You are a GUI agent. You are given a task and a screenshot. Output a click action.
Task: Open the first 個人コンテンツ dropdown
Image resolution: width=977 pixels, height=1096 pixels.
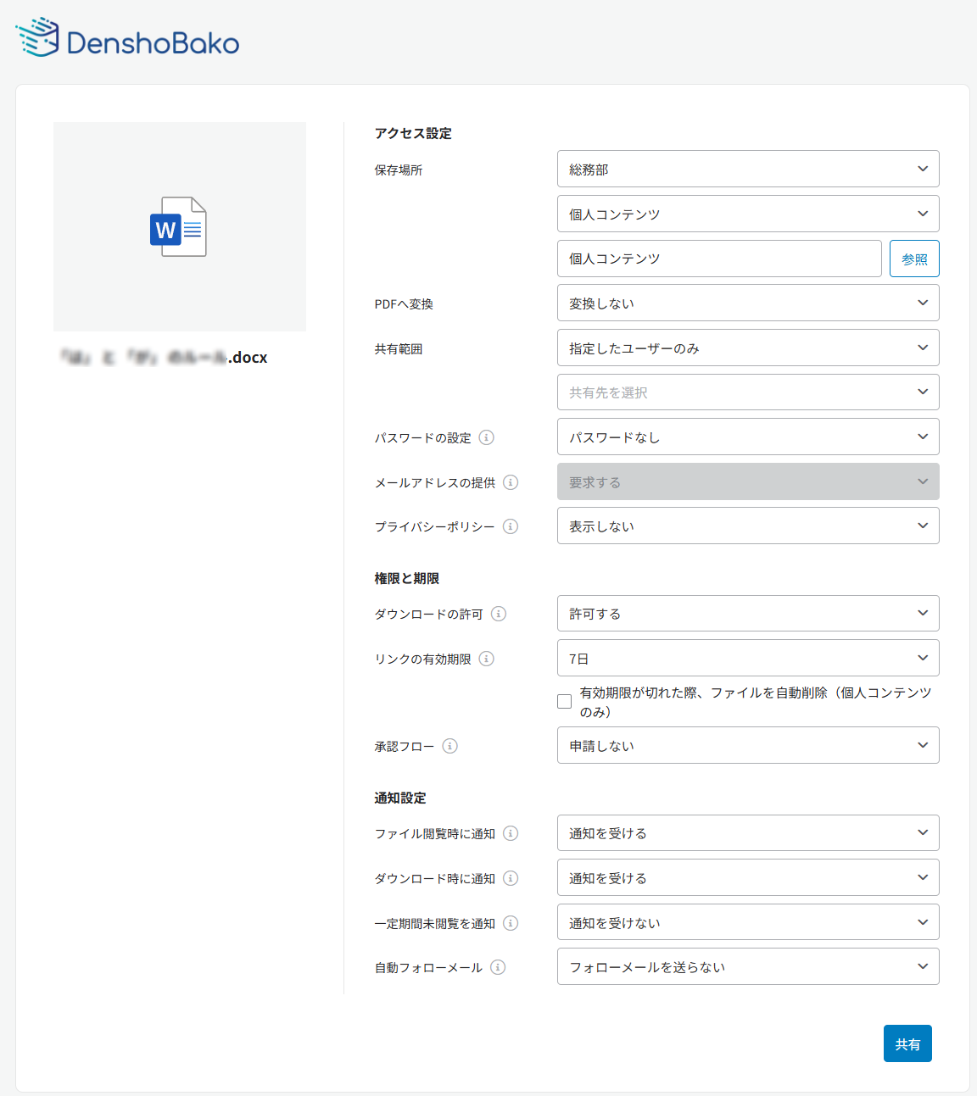(748, 214)
